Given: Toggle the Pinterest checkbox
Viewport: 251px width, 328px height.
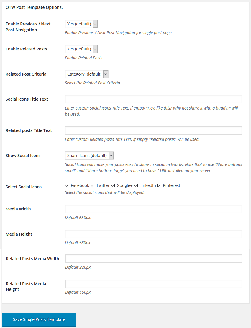Looking at the screenshot, I should (159, 186).
